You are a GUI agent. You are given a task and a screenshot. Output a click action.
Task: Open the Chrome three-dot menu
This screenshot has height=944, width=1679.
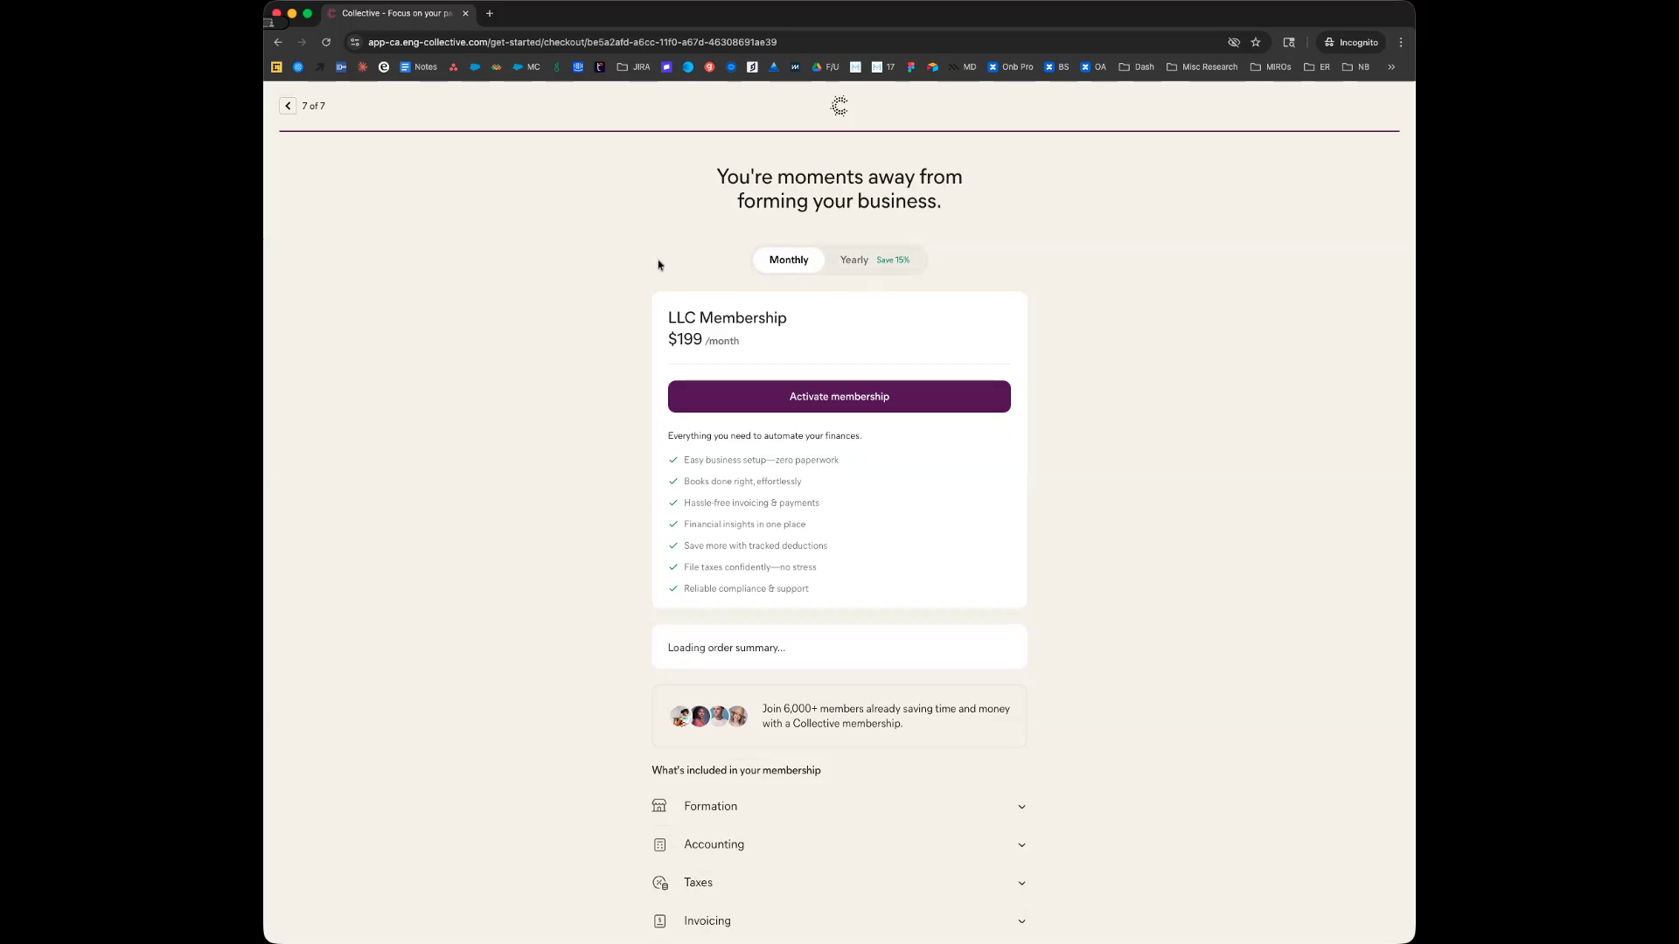click(x=1401, y=42)
